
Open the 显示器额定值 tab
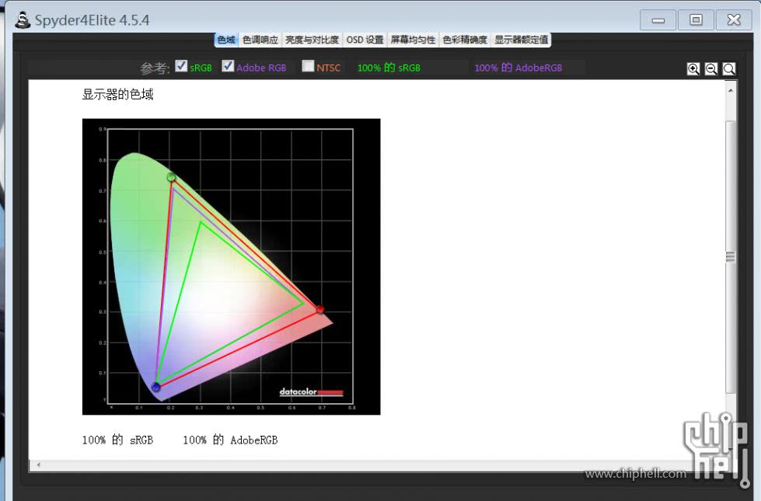(522, 40)
